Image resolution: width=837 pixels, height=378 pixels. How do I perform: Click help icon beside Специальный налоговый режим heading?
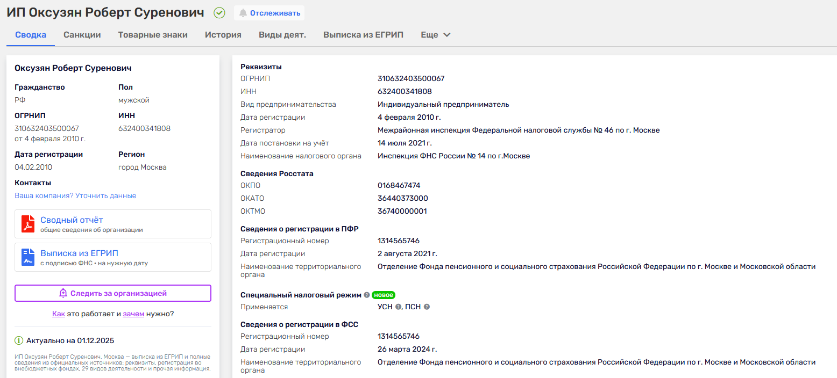point(367,295)
